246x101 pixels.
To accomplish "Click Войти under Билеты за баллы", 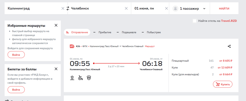I will pos(16,90).
